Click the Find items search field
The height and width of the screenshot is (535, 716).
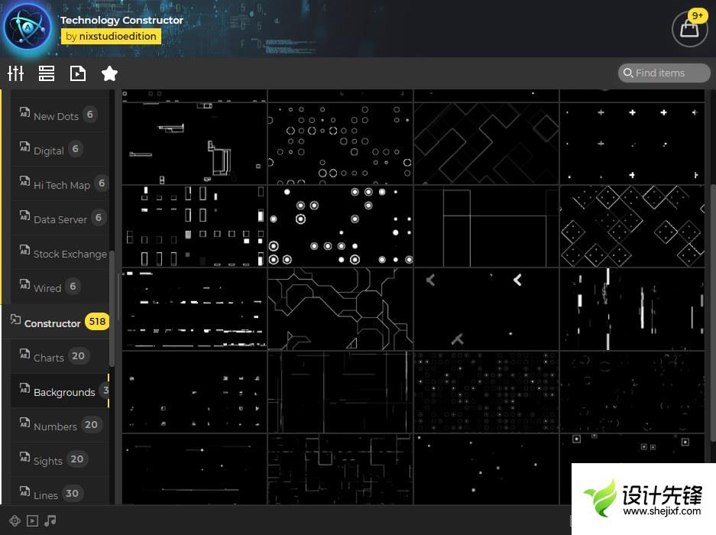[x=664, y=73]
